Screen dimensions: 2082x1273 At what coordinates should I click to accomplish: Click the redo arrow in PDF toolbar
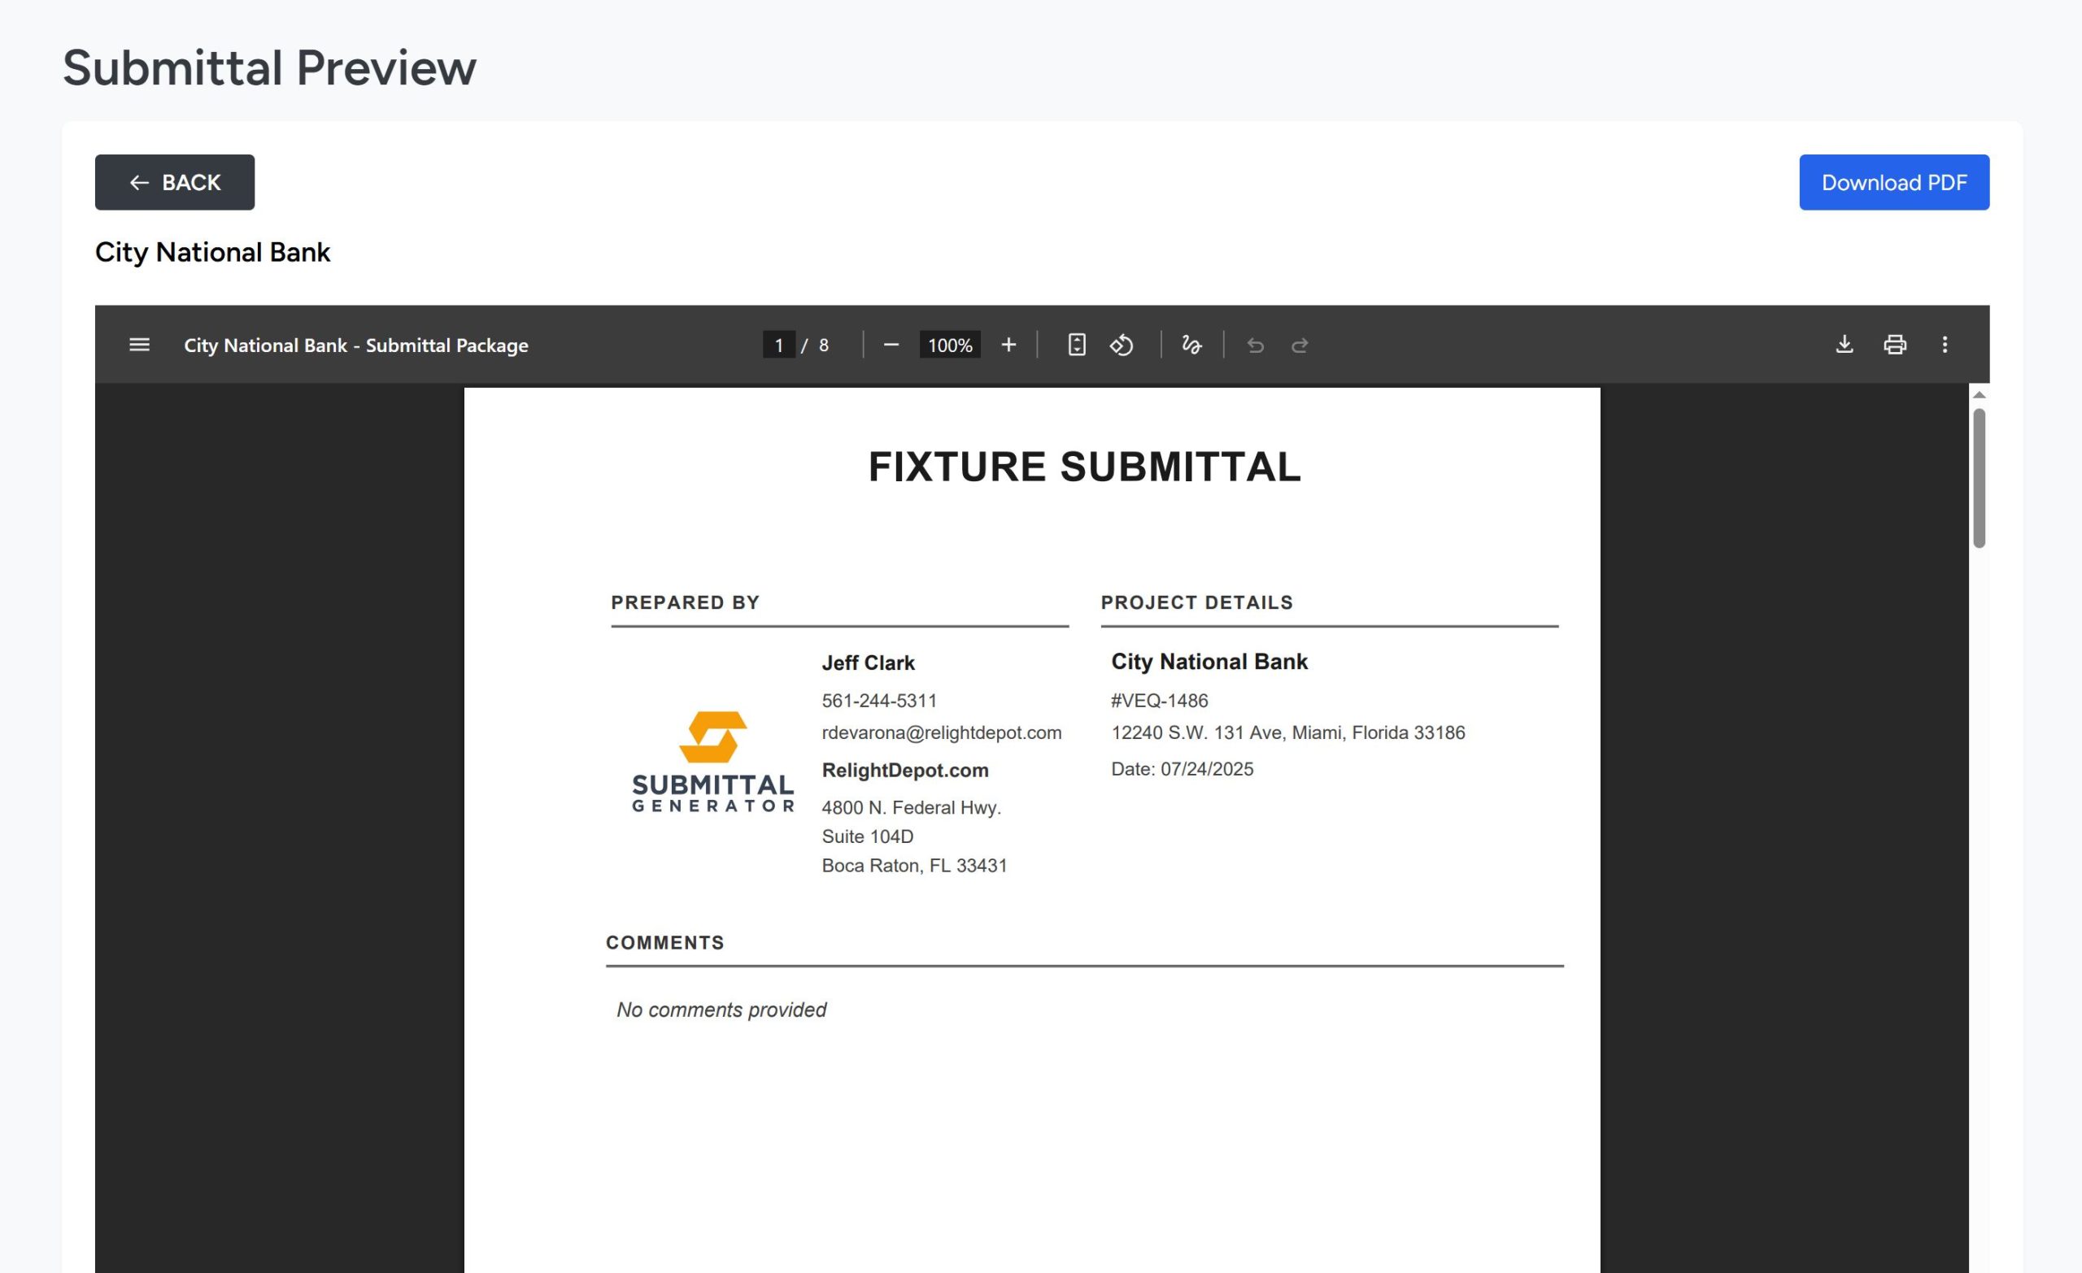pos(1300,345)
